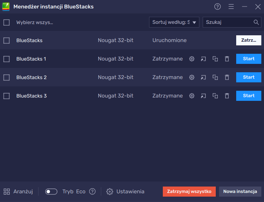The width and height of the screenshot is (264, 202).
Task: Tick the Wybierz wszystko checkbox
Action: coord(6,23)
